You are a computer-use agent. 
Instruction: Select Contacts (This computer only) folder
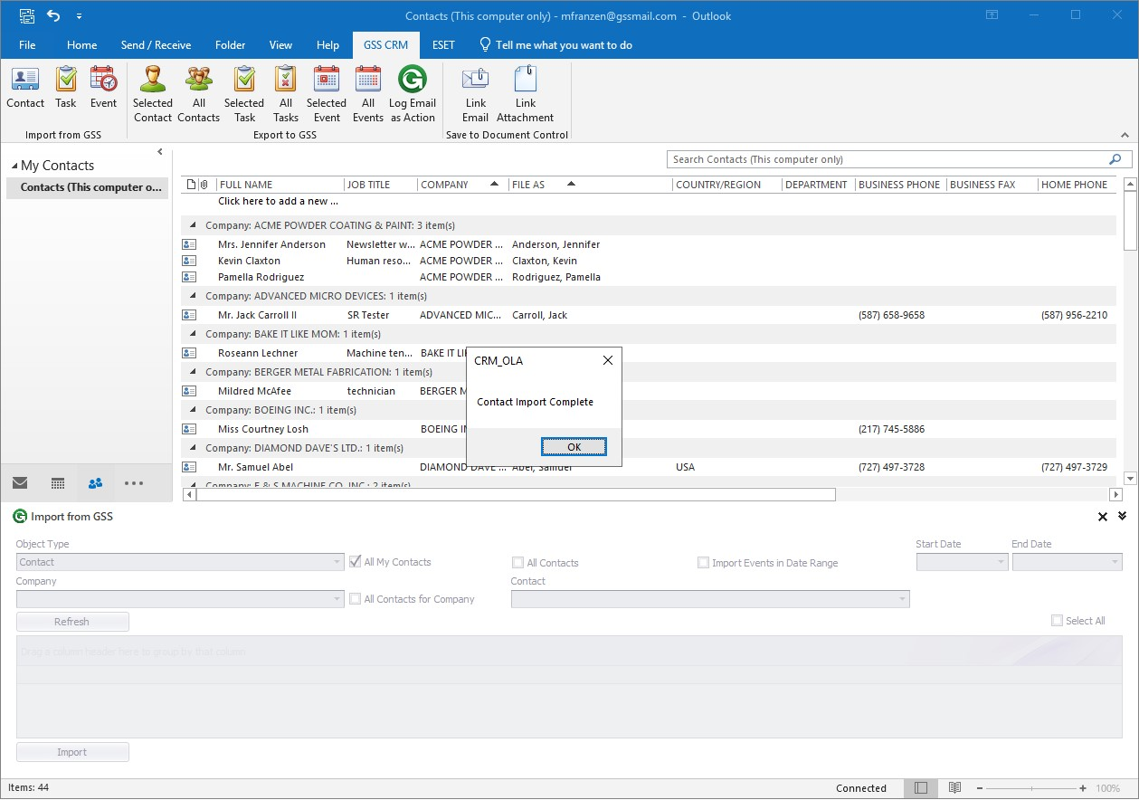(x=87, y=187)
